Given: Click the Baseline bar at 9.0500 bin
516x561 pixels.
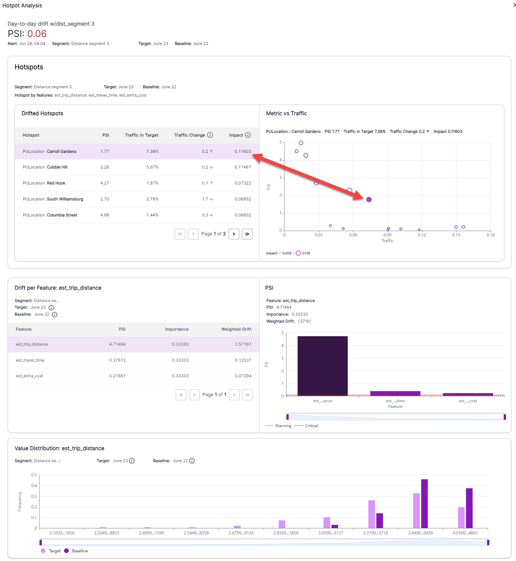Looking at the screenshot, I should [469, 508].
